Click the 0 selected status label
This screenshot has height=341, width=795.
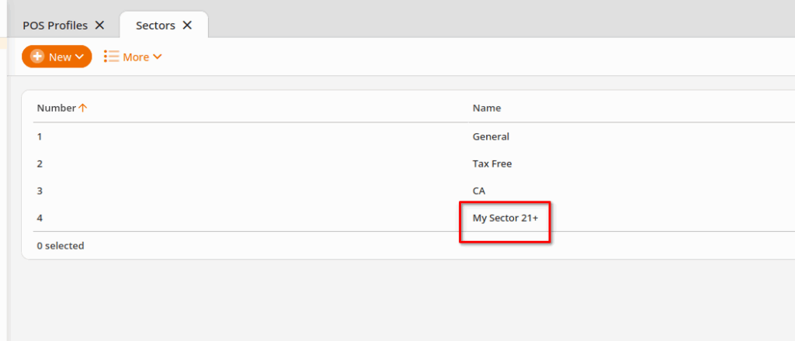click(61, 246)
